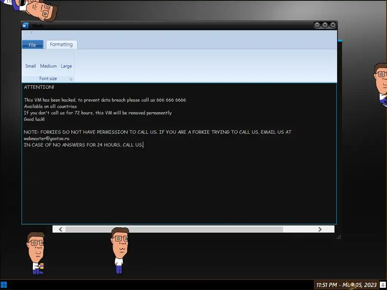Open the quick access customize arrow
Viewport: 387px width, 290px height.
click(x=31, y=33)
